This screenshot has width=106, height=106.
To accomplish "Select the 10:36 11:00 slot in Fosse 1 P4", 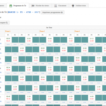I will click(29, 40).
